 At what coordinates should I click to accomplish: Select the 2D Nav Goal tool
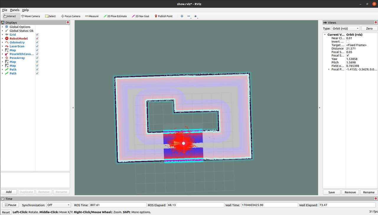(140, 16)
